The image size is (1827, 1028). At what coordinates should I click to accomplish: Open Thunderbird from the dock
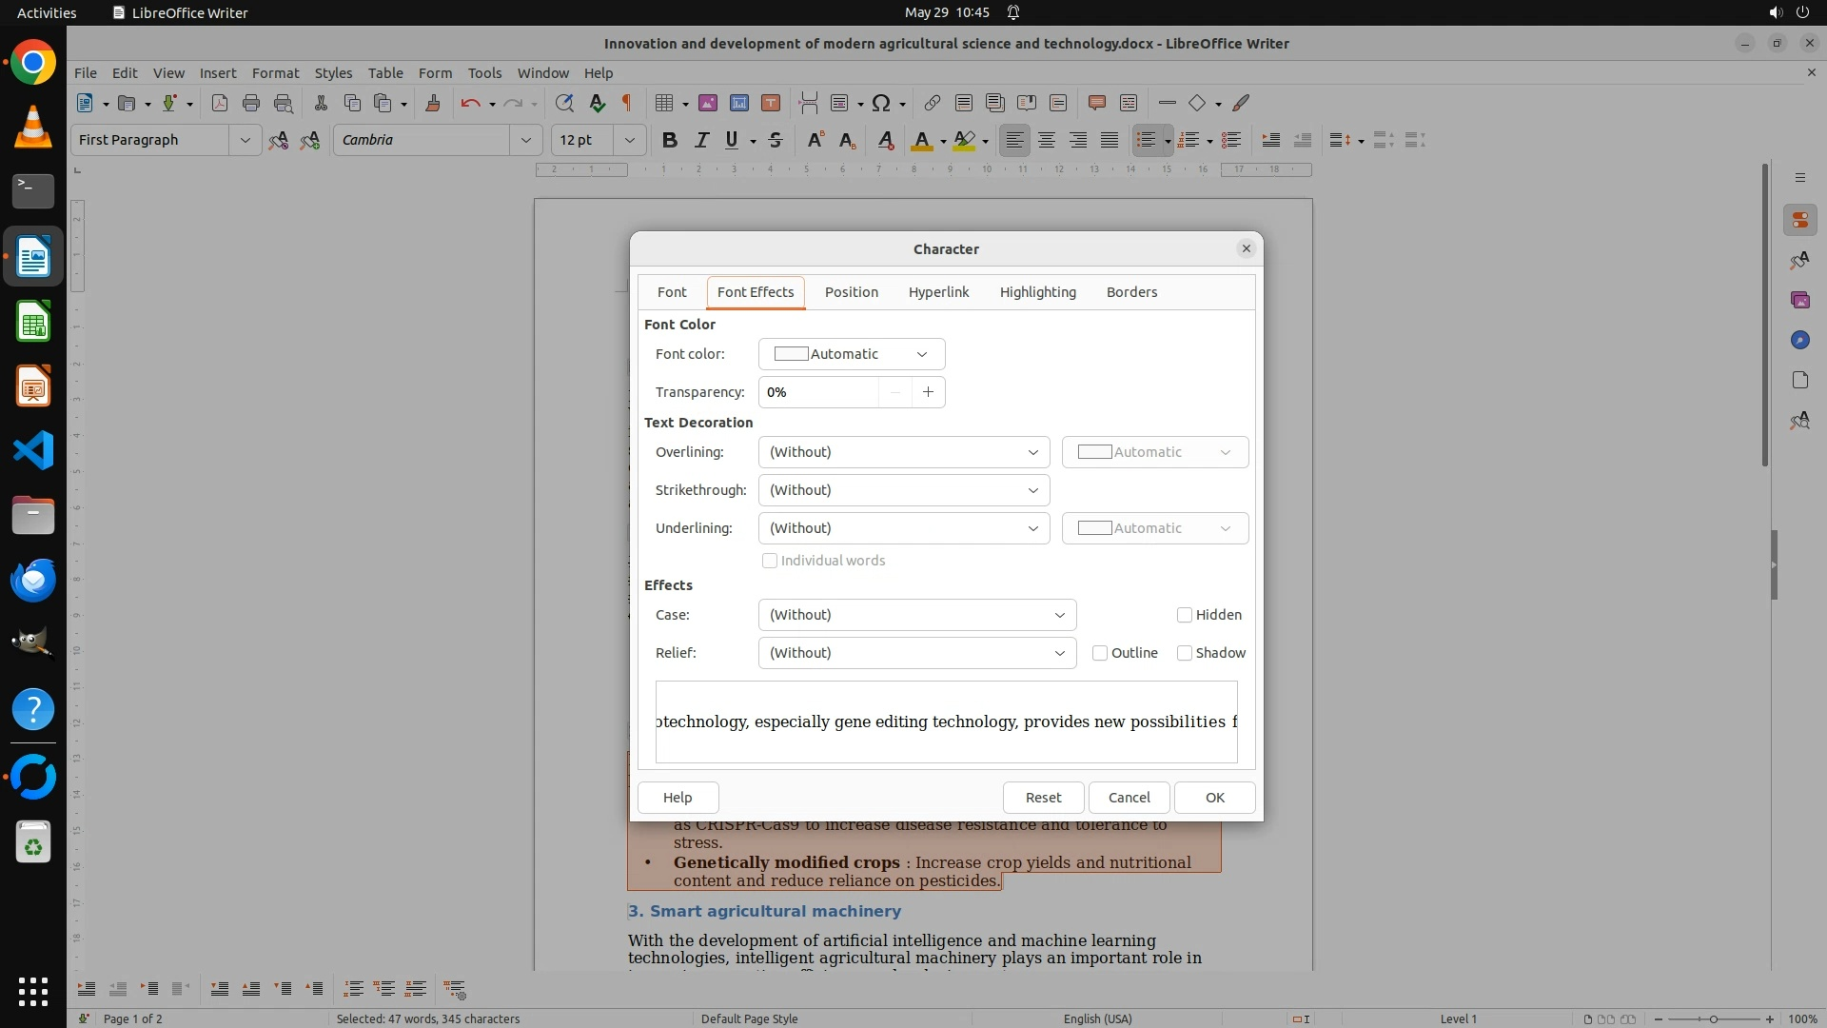[33, 580]
